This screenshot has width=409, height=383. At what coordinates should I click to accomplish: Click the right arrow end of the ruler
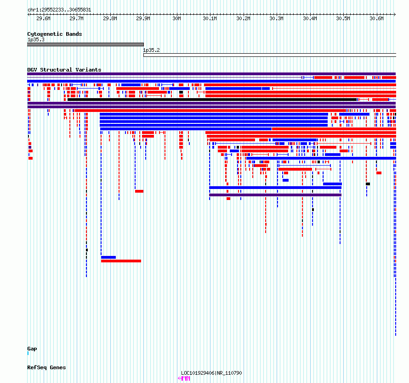click(x=395, y=15)
